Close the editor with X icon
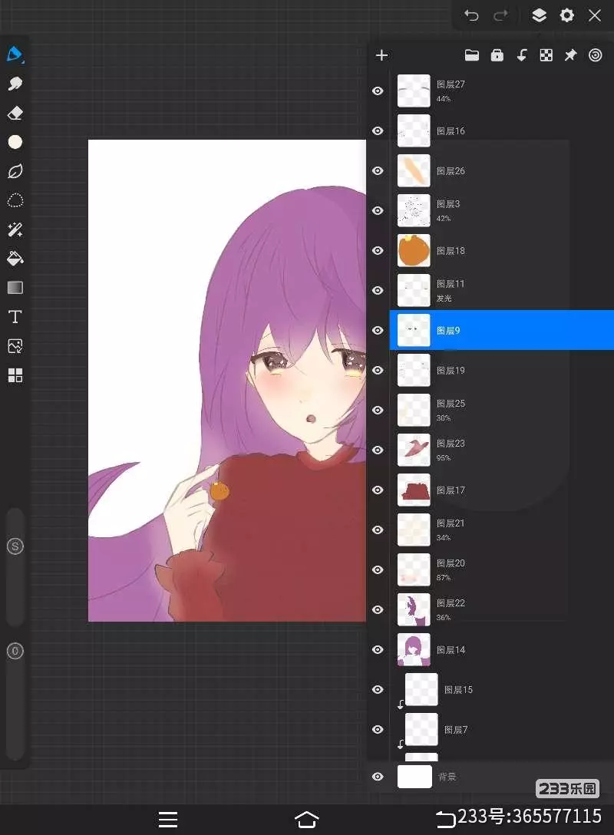 [595, 15]
